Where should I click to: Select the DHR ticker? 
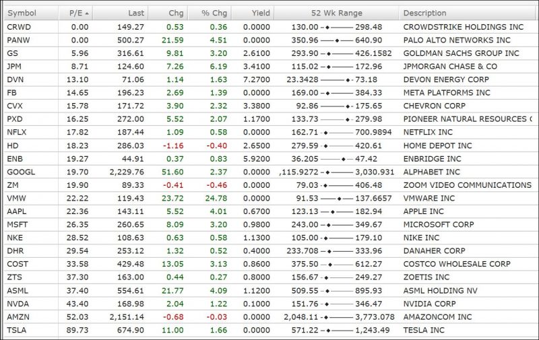(15, 250)
